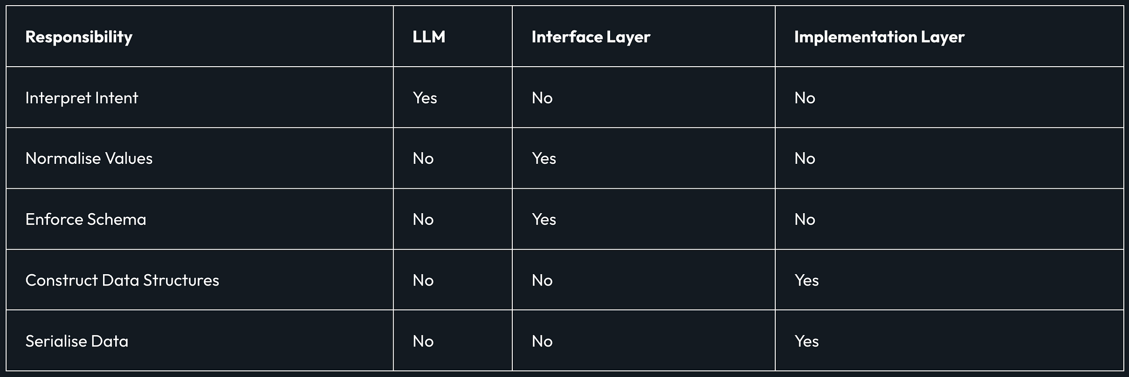Screen dimensions: 1129x377
Task: Click the Interpret Intent row label
Action: 82,98
